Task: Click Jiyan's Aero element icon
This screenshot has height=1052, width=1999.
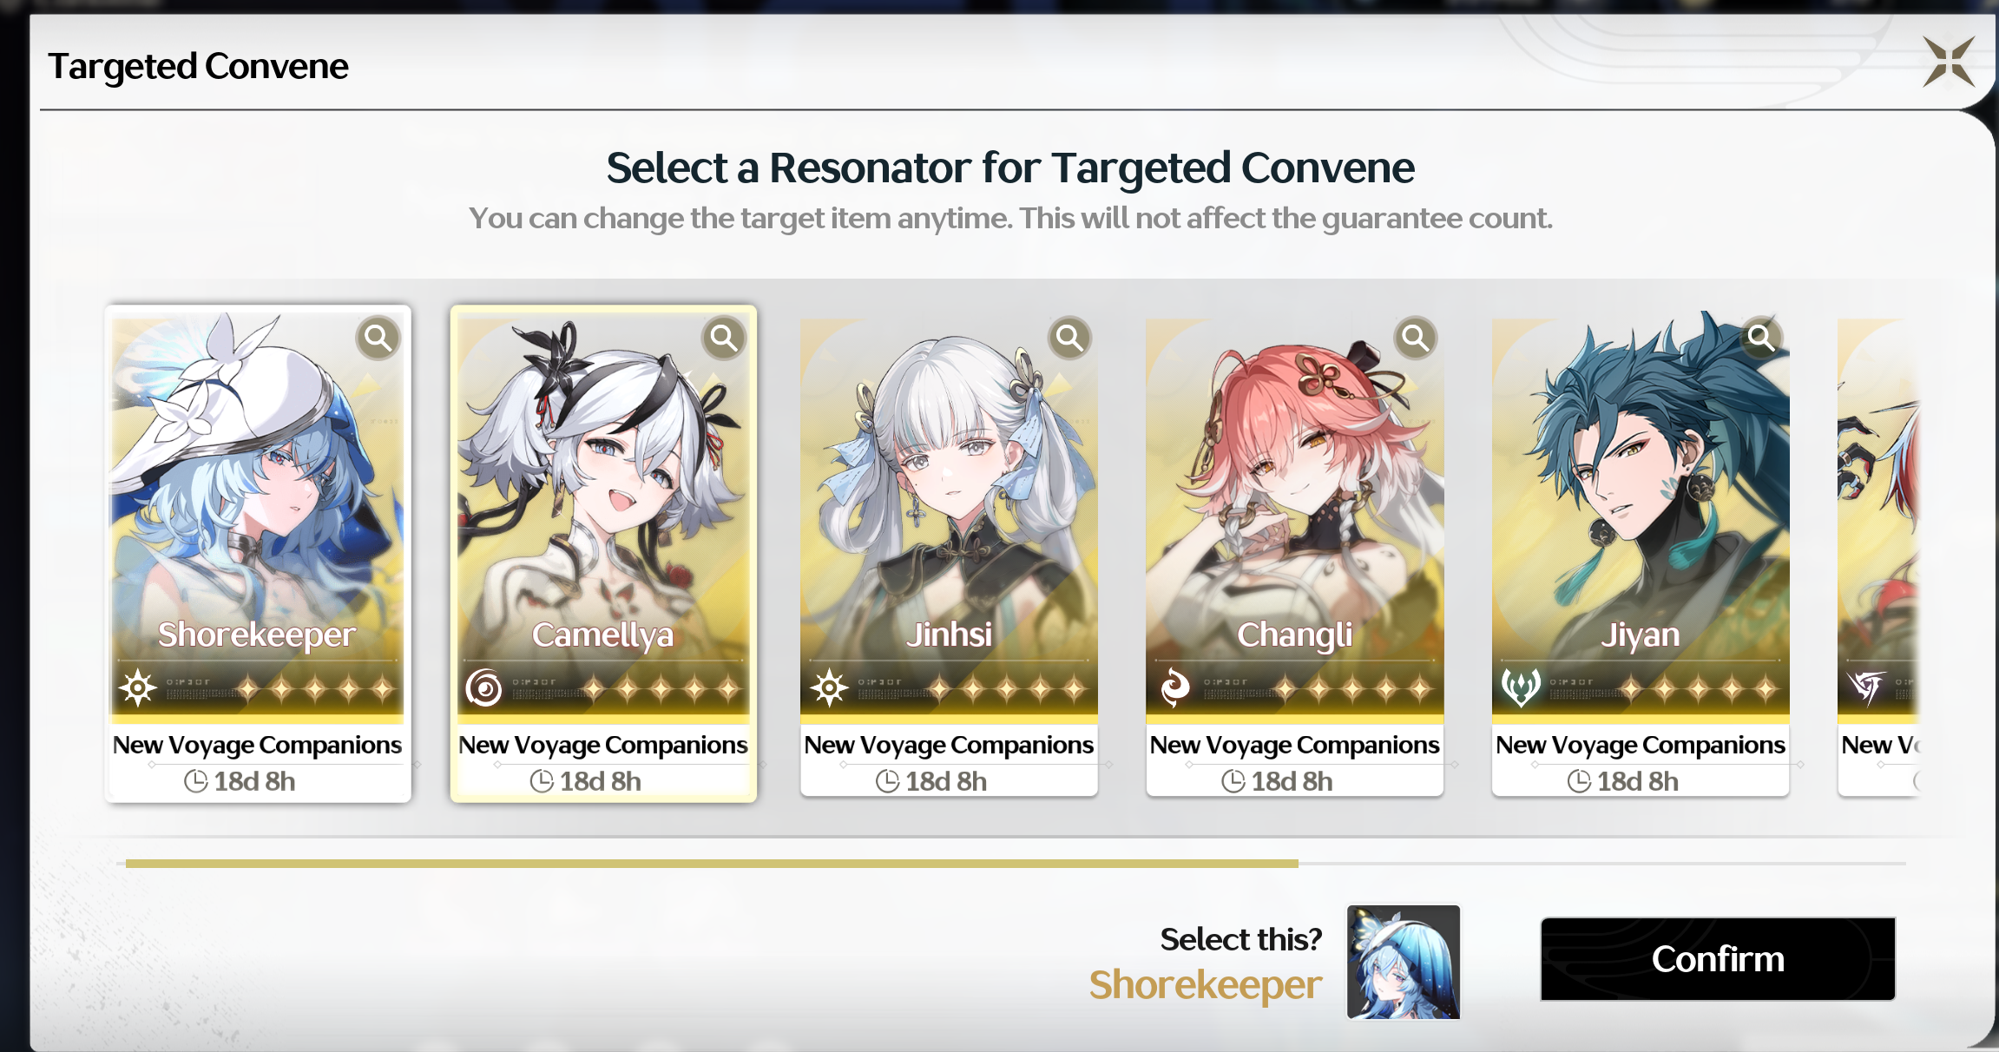Action: (x=1521, y=688)
